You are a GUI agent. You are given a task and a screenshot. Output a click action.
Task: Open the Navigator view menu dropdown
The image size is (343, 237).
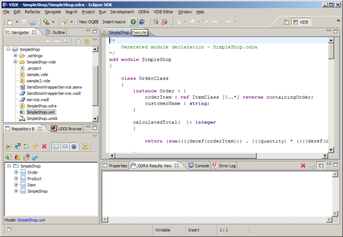95,40
